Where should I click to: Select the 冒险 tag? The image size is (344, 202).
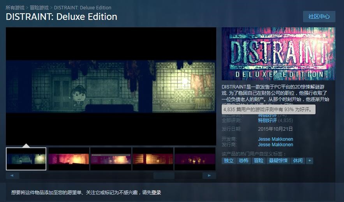[x=258, y=161]
